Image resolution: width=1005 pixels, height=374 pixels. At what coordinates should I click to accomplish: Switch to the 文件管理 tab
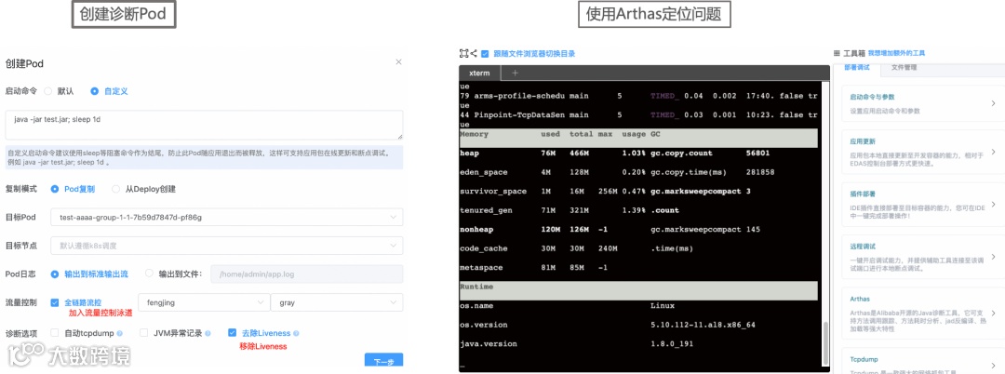click(x=904, y=67)
